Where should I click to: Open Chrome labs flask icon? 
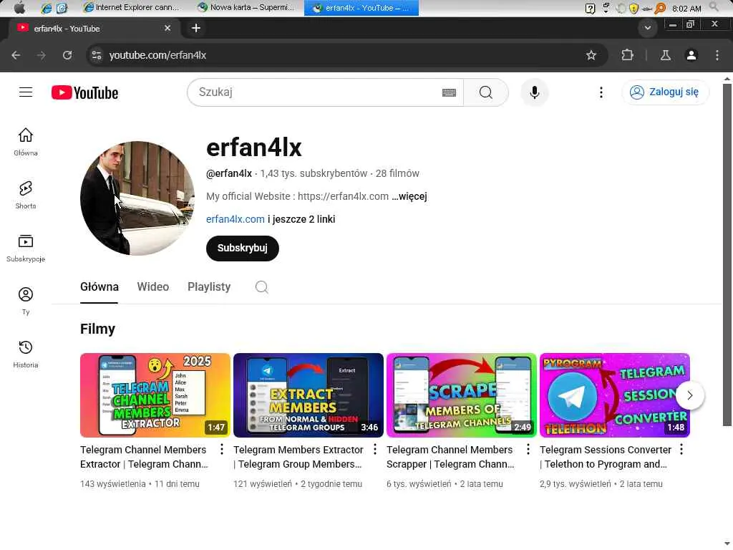(x=665, y=55)
